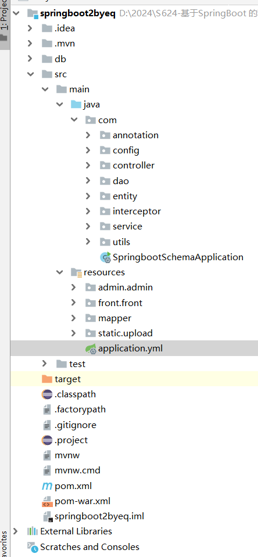The height and width of the screenshot is (557, 258).
Task: Collapse the java source folder arrow
Action: 60,105
